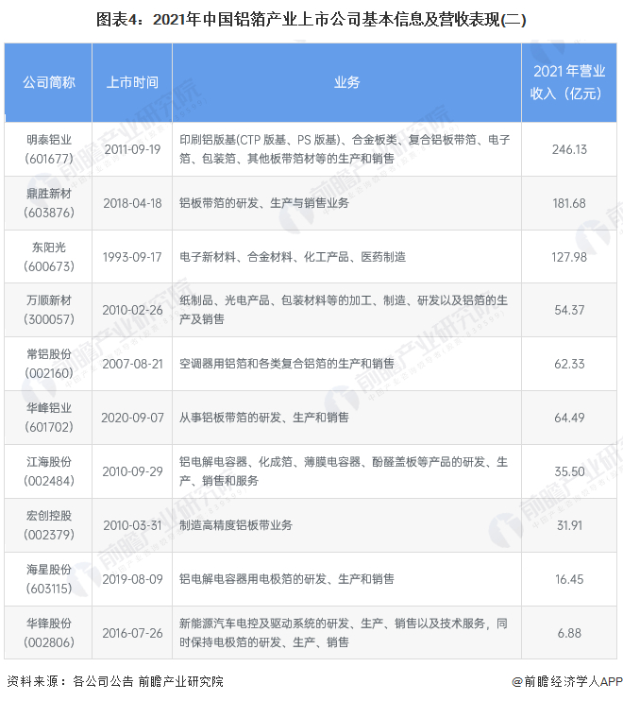Click revenue value 62.33
The height and width of the screenshot is (701, 623).
click(x=569, y=364)
